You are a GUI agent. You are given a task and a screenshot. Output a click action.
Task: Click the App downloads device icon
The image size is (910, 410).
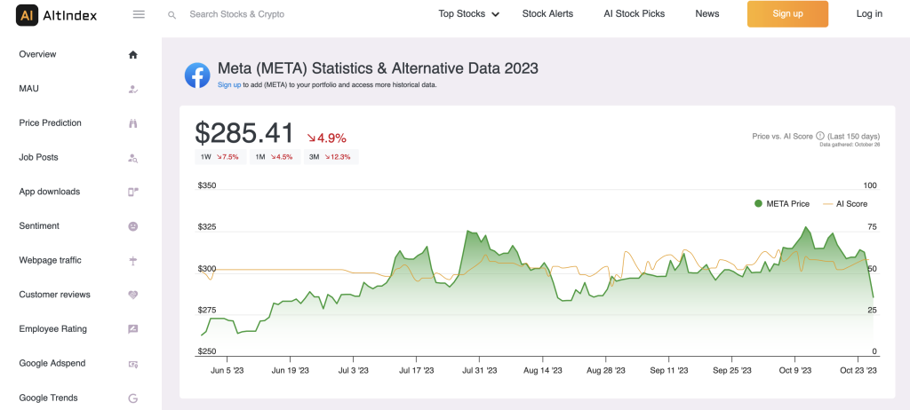(x=133, y=192)
